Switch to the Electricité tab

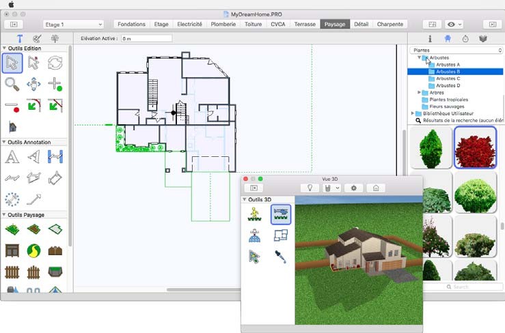click(x=190, y=24)
